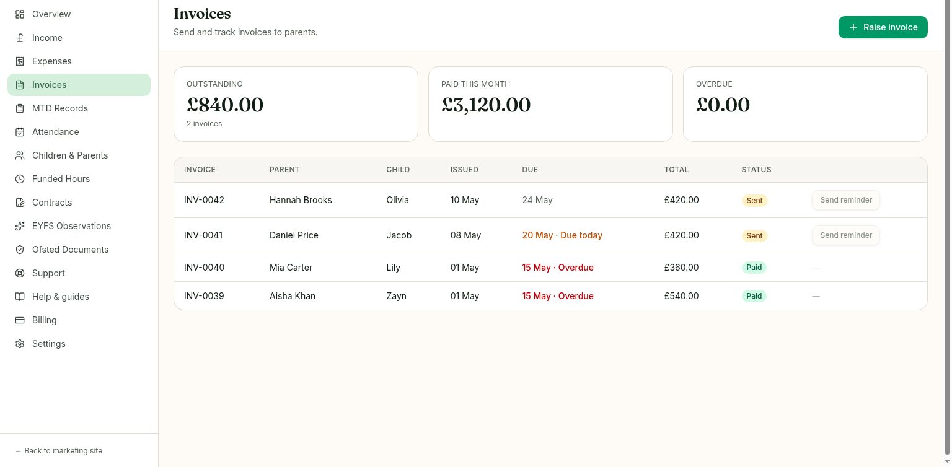Click the Sent status badge for INV-0042
This screenshot has height=467, width=952.
point(754,201)
